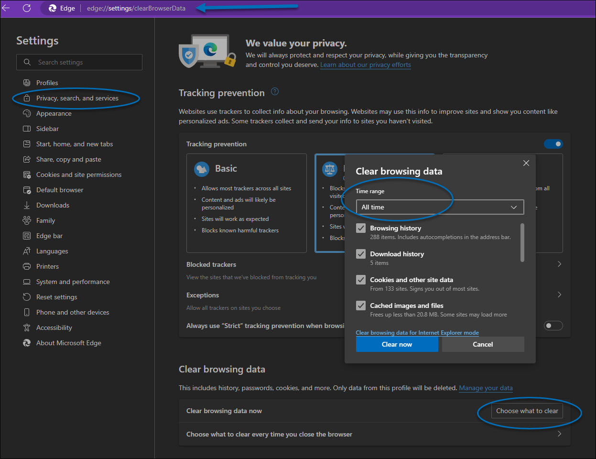Click the Accessibility icon in sidebar

coord(27,328)
